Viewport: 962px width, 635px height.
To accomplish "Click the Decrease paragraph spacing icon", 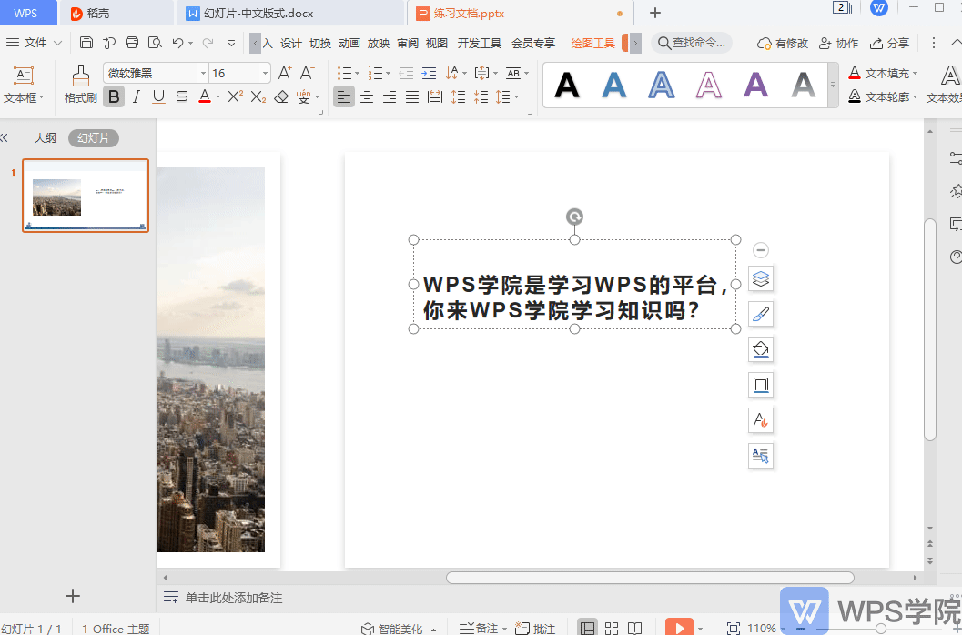I will 481,96.
